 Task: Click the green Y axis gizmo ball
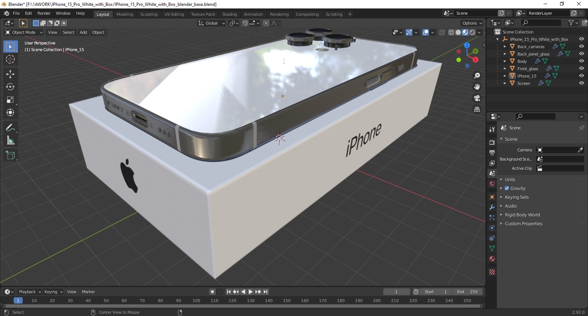click(476, 51)
